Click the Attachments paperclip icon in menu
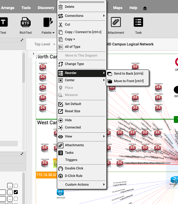 pyautogui.click(x=60, y=145)
